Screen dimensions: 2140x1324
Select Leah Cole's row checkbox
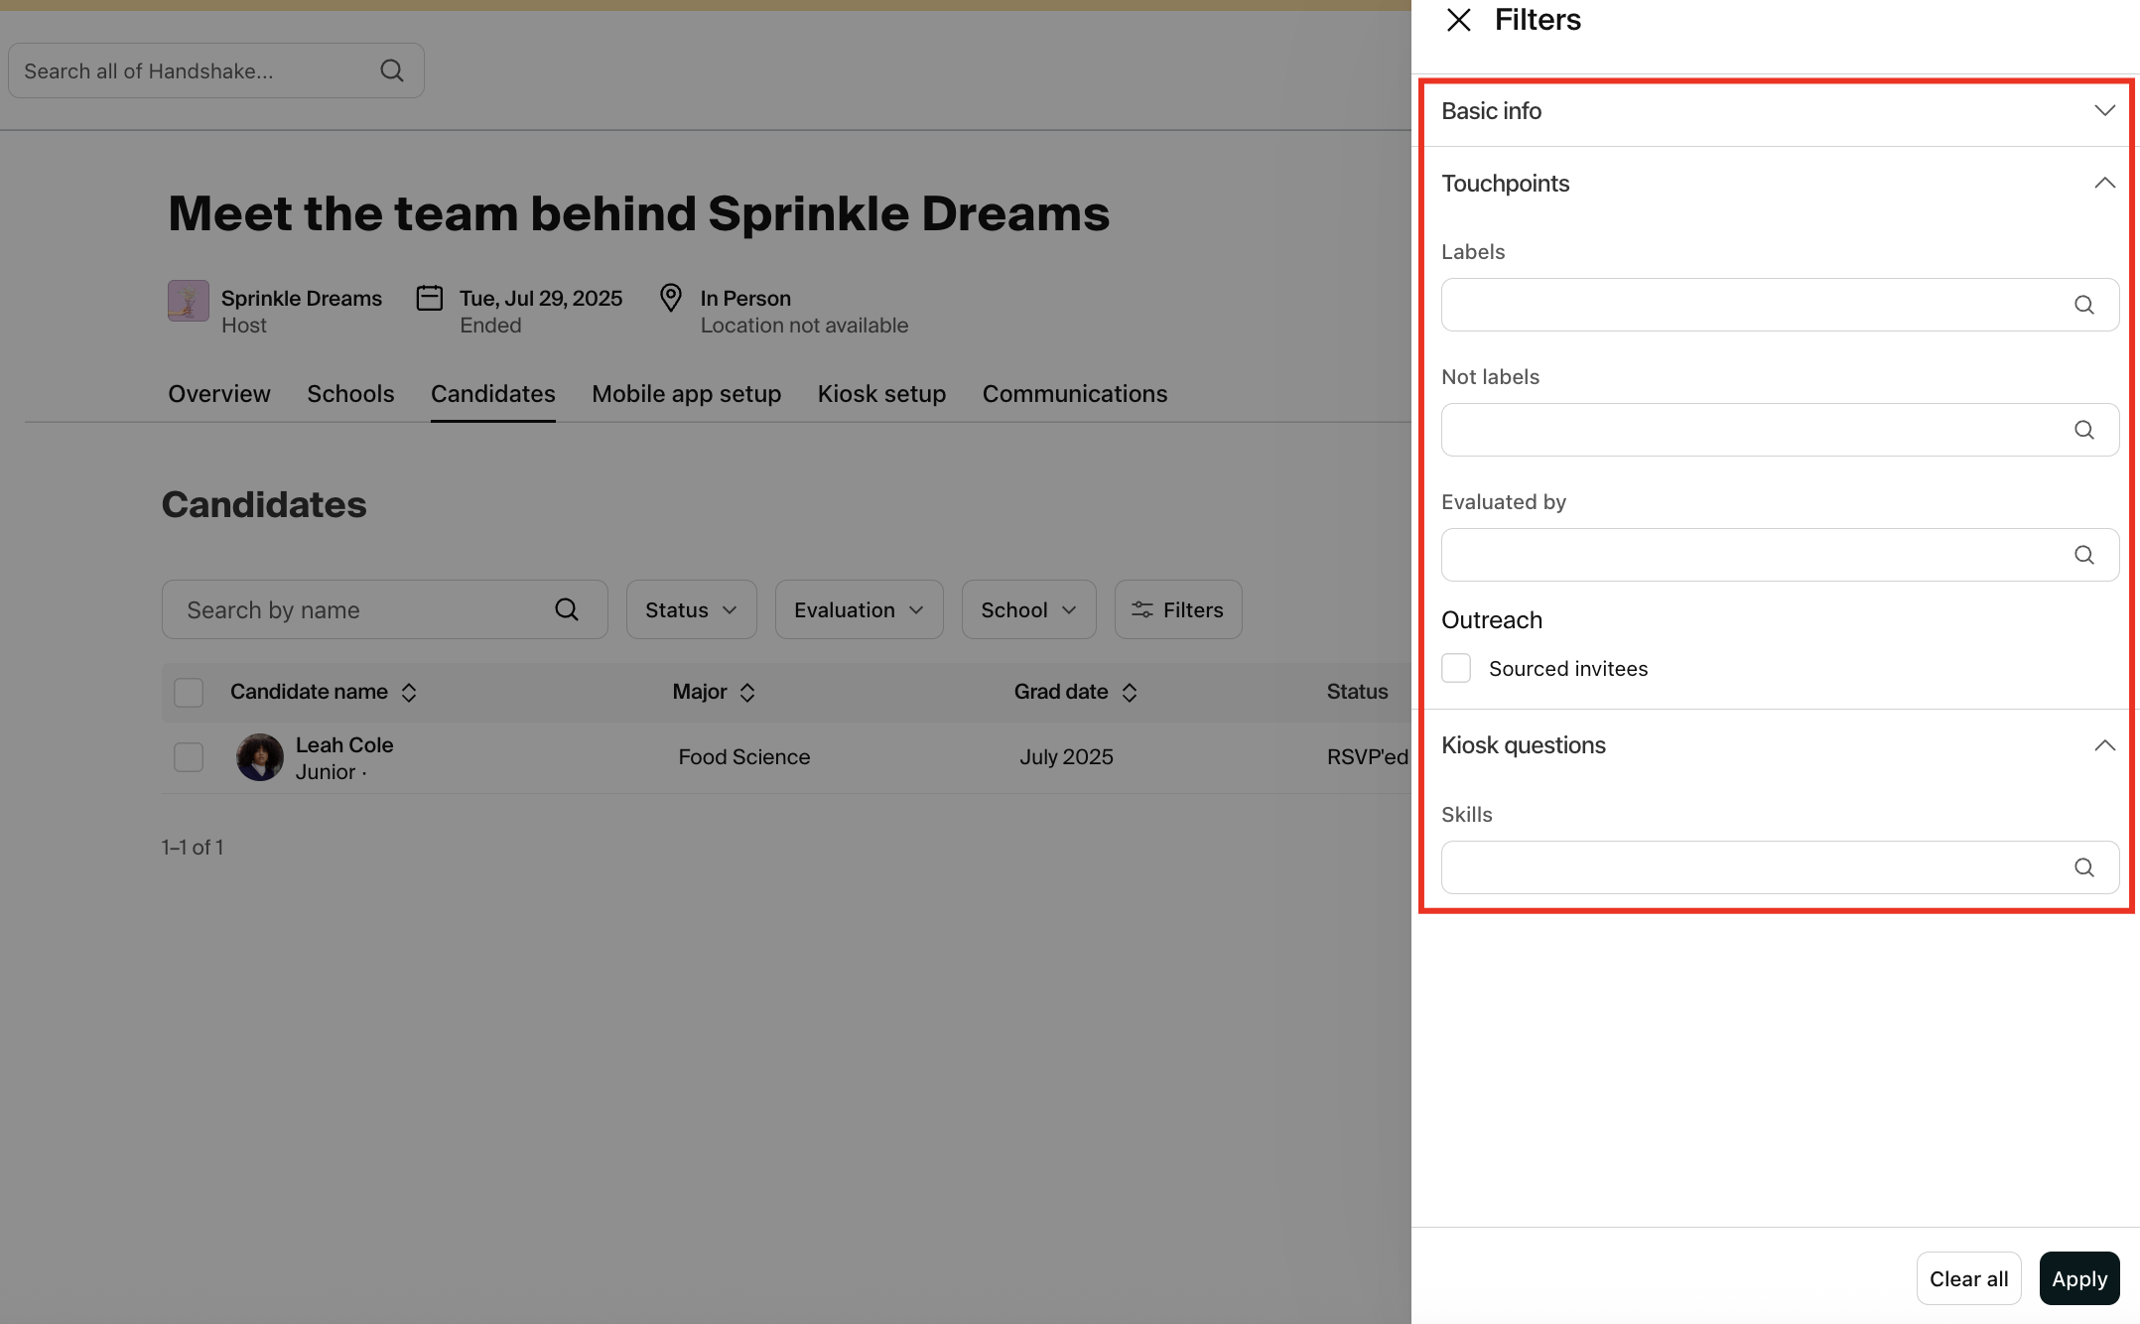189,757
